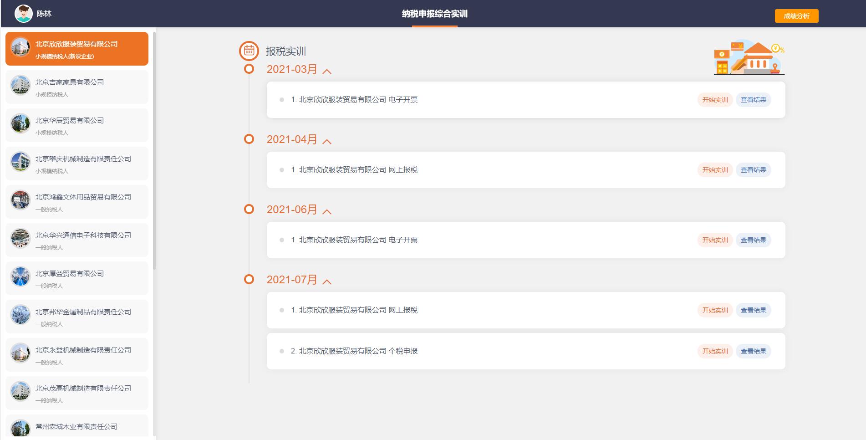866x440 pixels.
Task: Click the 2021-07月 timeline circle marker
Action: pos(249,279)
